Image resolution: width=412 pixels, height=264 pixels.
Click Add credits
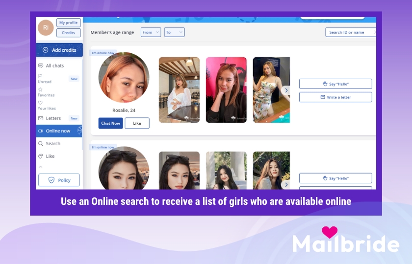(x=59, y=50)
